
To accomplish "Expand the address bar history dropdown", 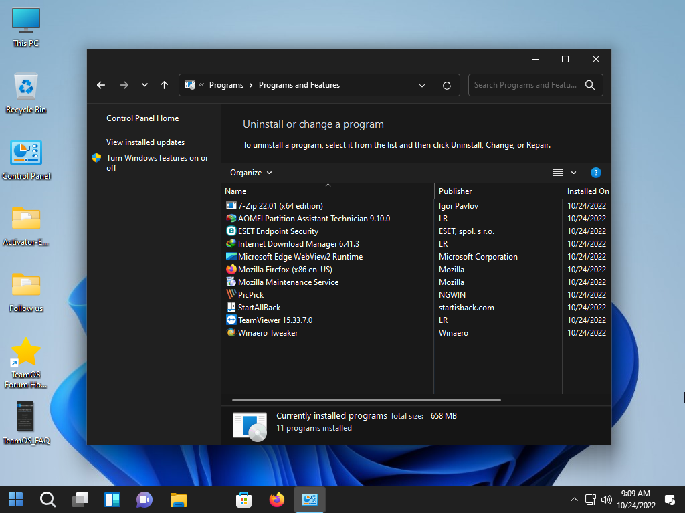I will [421, 85].
